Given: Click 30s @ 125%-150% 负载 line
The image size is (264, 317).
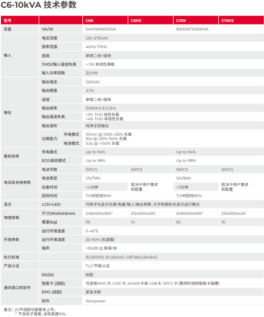Looking at the screenshot, I should tap(106, 139).
